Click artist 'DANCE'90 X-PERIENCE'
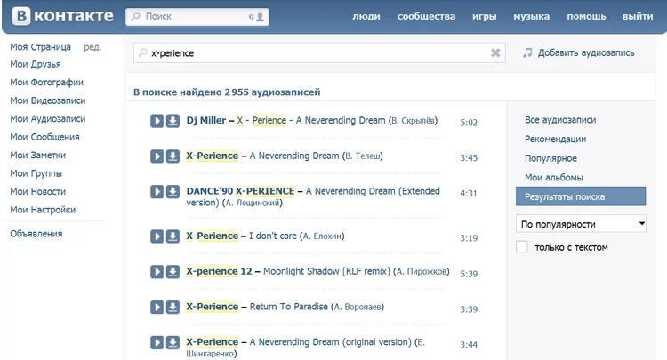 point(240,191)
